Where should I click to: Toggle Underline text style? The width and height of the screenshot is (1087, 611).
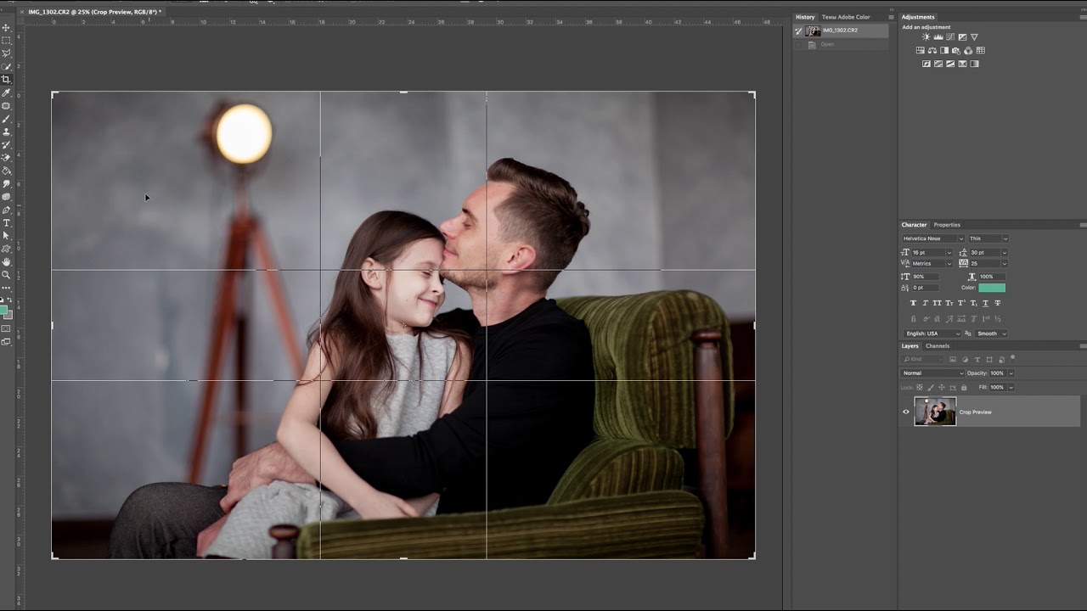pyautogui.click(x=985, y=303)
